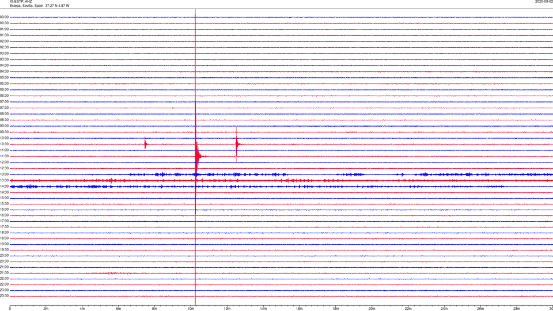The image size is (553, 311).
Task: Click the 08:30 row label
Action: pyautogui.click(x=4, y=120)
